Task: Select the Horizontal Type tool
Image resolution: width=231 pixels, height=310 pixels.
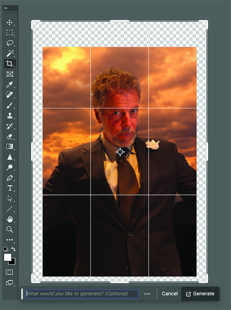Action: [10, 188]
